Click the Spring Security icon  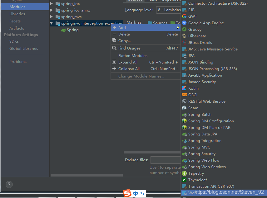click(184, 154)
